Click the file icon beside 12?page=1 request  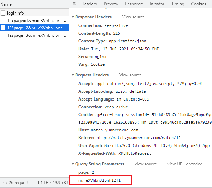[3, 21]
